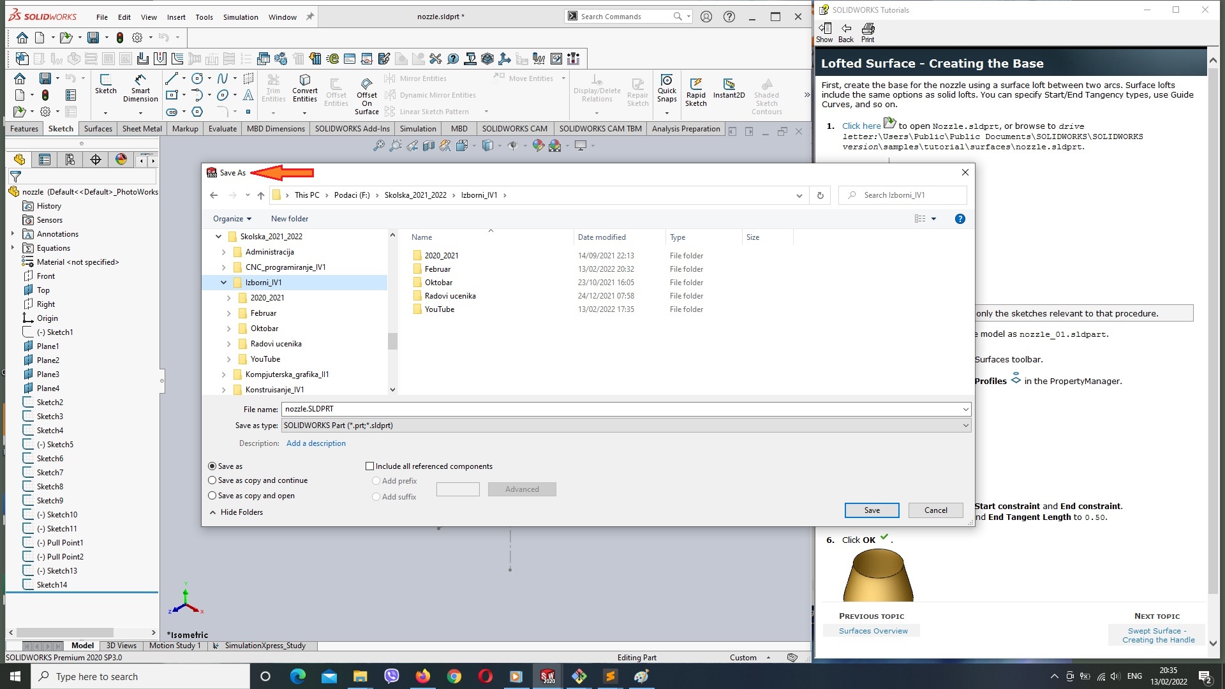Click the 'Search Izborni_IV1' search box
The height and width of the screenshot is (689, 1225).
[903, 195]
